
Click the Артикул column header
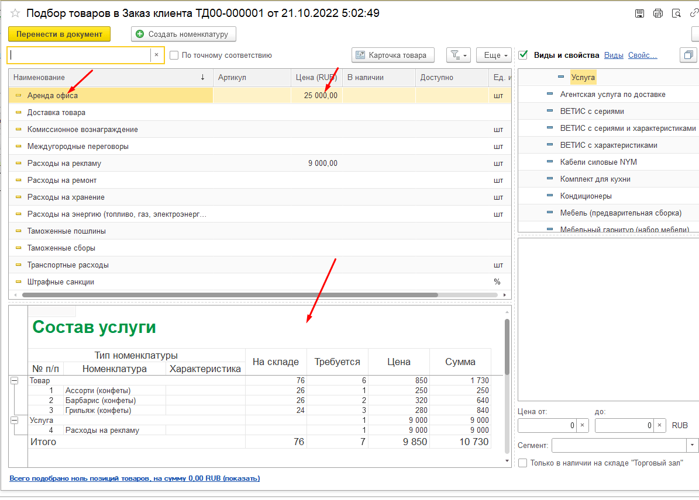tap(252, 77)
